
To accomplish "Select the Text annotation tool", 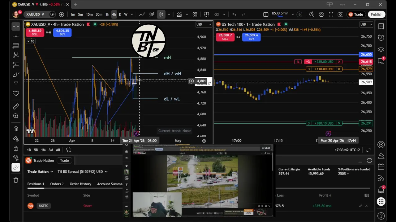I will pyautogui.click(x=16, y=84).
